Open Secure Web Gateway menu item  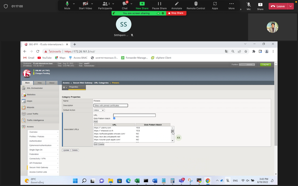39,168
